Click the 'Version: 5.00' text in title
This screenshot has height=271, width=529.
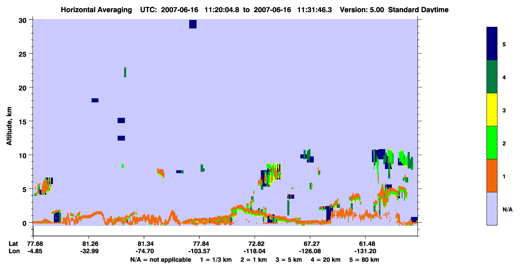[362, 10]
